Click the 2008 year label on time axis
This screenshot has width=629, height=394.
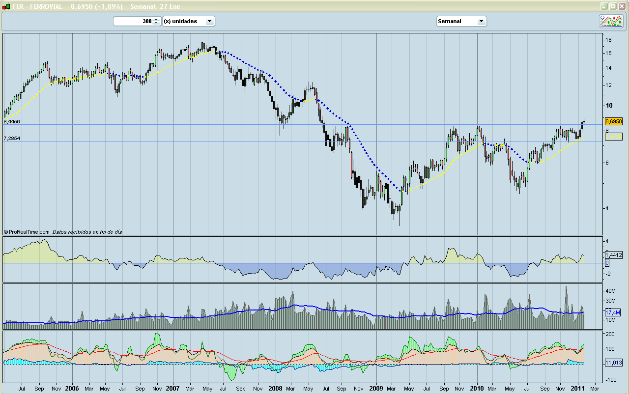pyautogui.click(x=275, y=388)
